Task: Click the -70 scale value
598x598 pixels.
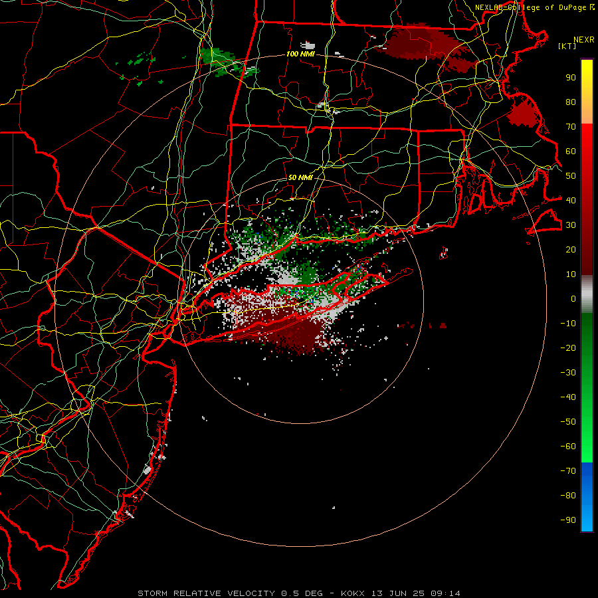Action: 568,471
